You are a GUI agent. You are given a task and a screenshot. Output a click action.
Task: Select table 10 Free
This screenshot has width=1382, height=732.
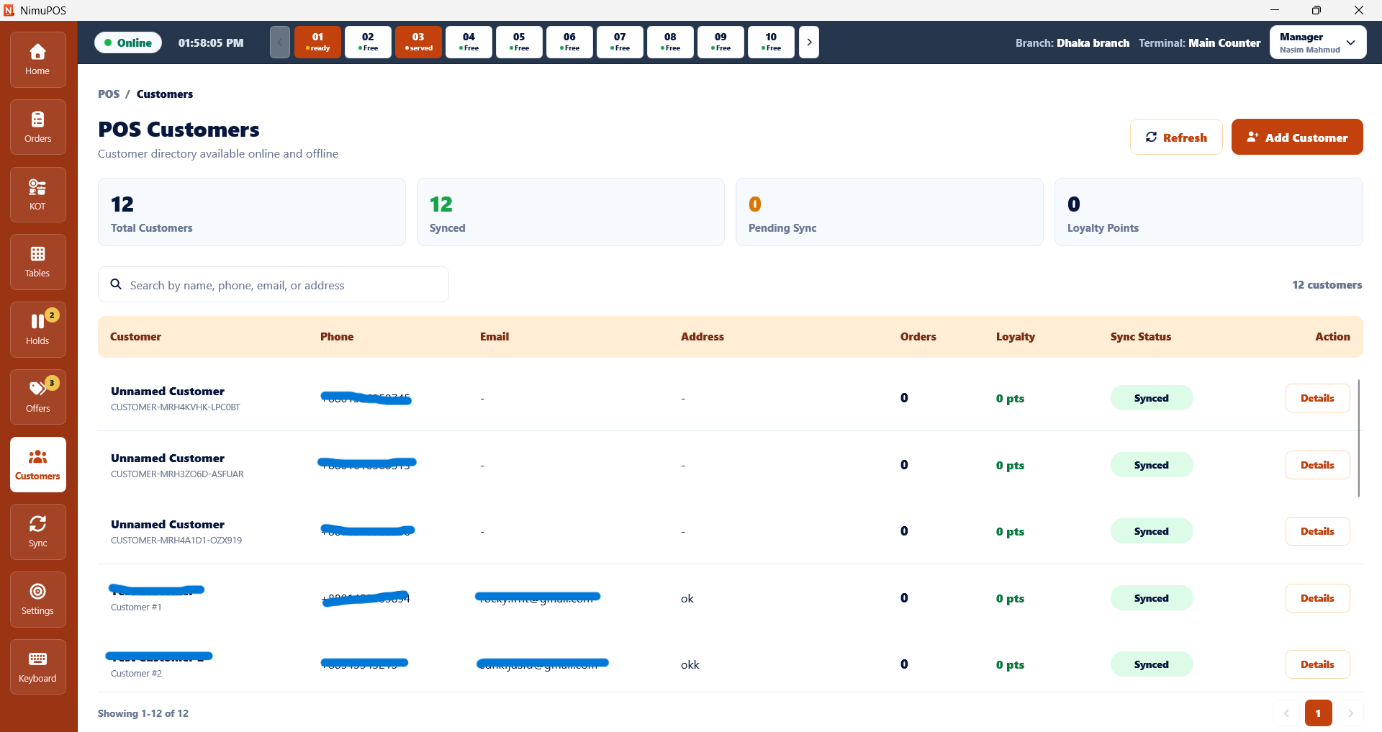771,42
